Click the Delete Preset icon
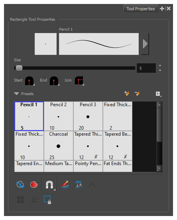This screenshot has height=220, width=177. pyautogui.click(x=137, y=93)
